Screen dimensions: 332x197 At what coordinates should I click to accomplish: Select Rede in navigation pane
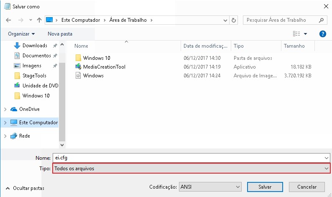pyautogui.click(x=24, y=136)
